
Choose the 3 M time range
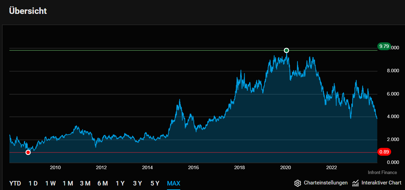[x=85, y=183]
